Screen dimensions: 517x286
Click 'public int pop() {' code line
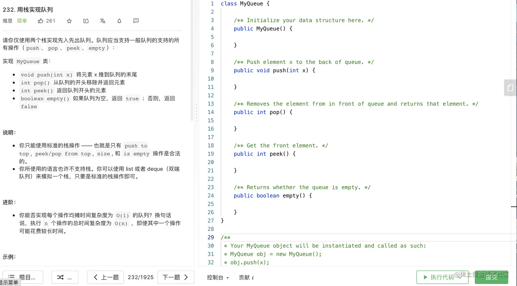(263, 112)
